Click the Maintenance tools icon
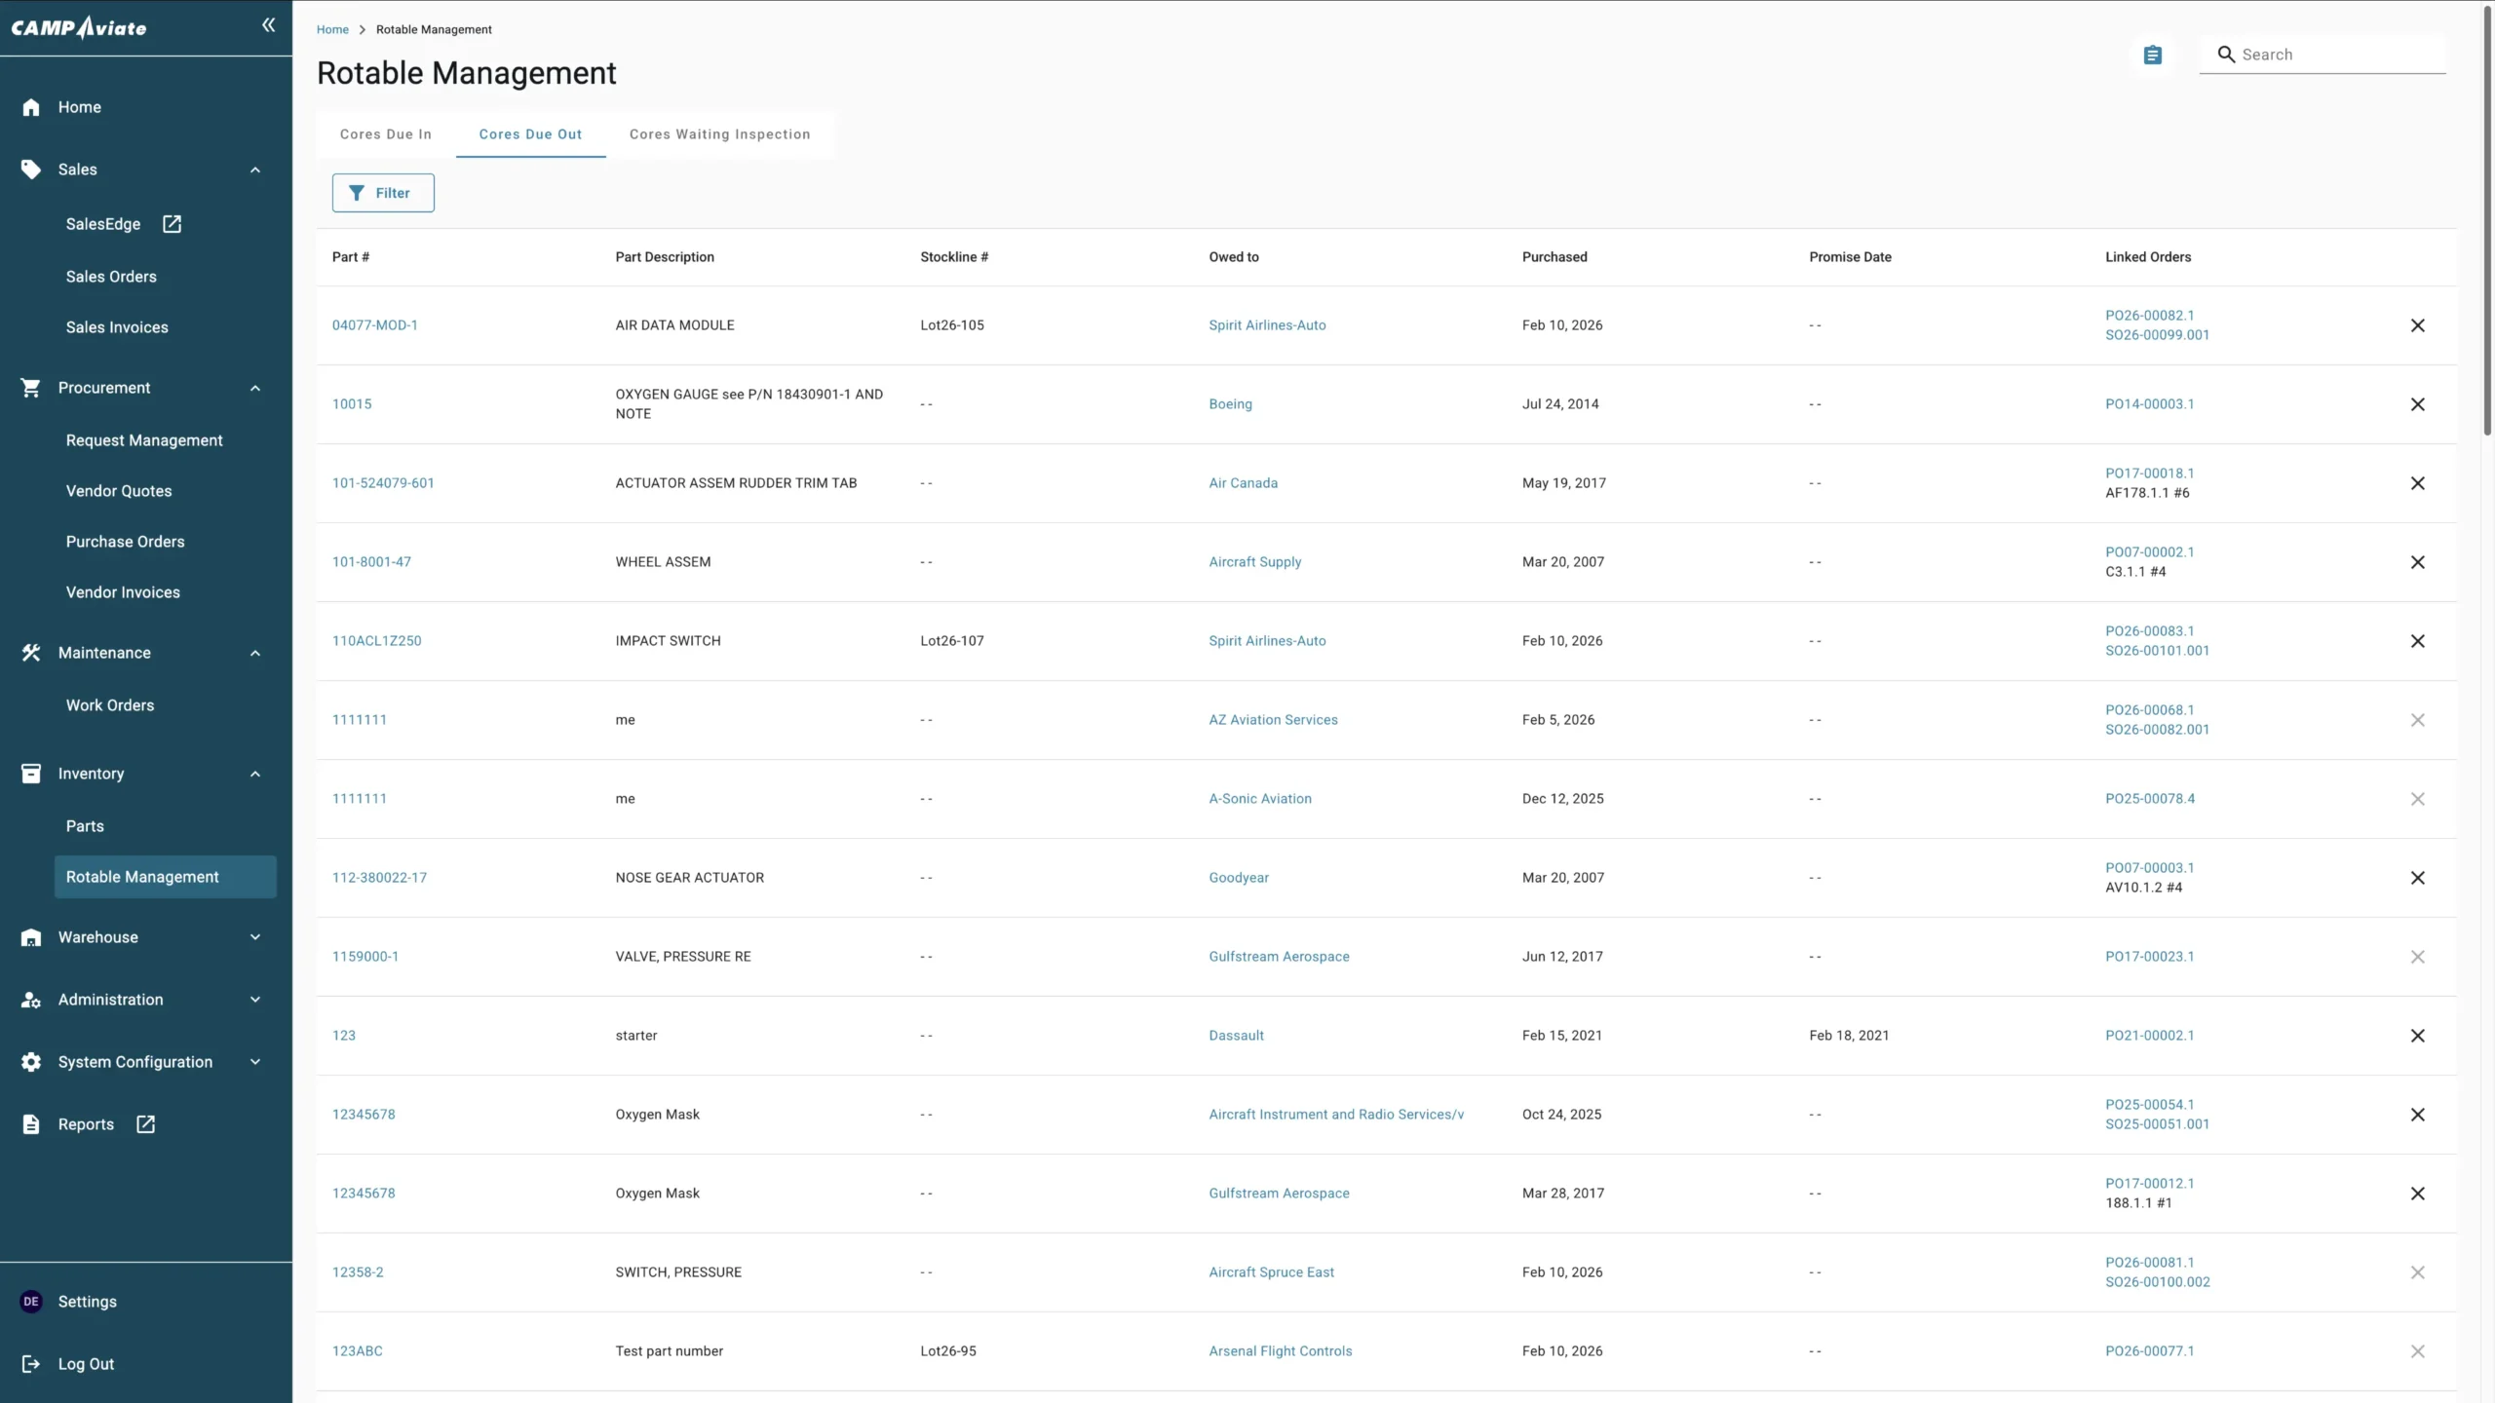This screenshot has width=2495, height=1403. coord(31,653)
